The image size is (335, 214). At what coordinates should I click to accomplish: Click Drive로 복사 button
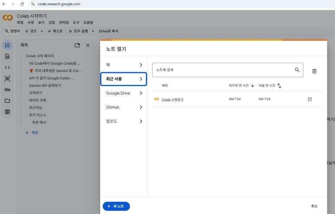[108, 31]
